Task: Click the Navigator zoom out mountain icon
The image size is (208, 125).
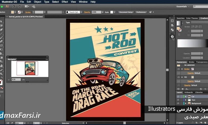Action: (9, 80)
